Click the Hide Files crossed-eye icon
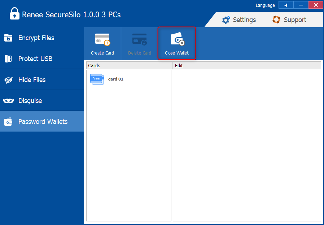 pyautogui.click(x=8, y=80)
